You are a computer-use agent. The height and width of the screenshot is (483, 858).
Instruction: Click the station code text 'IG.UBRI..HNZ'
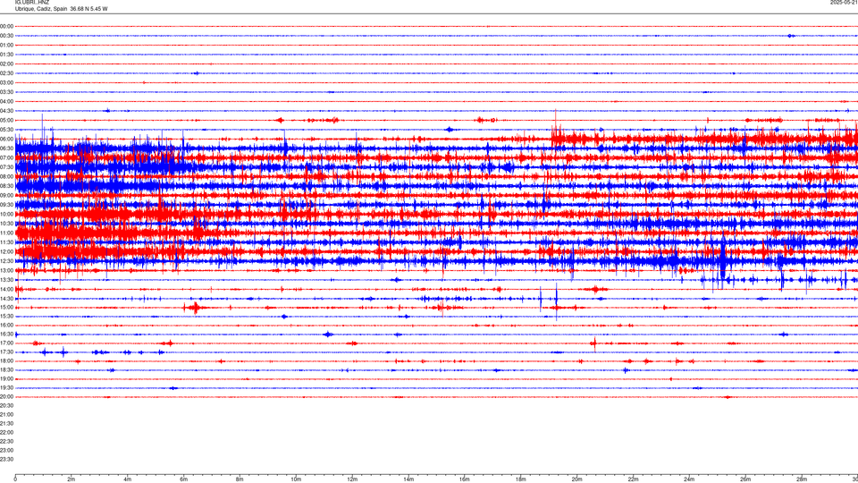pyautogui.click(x=32, y=3)
